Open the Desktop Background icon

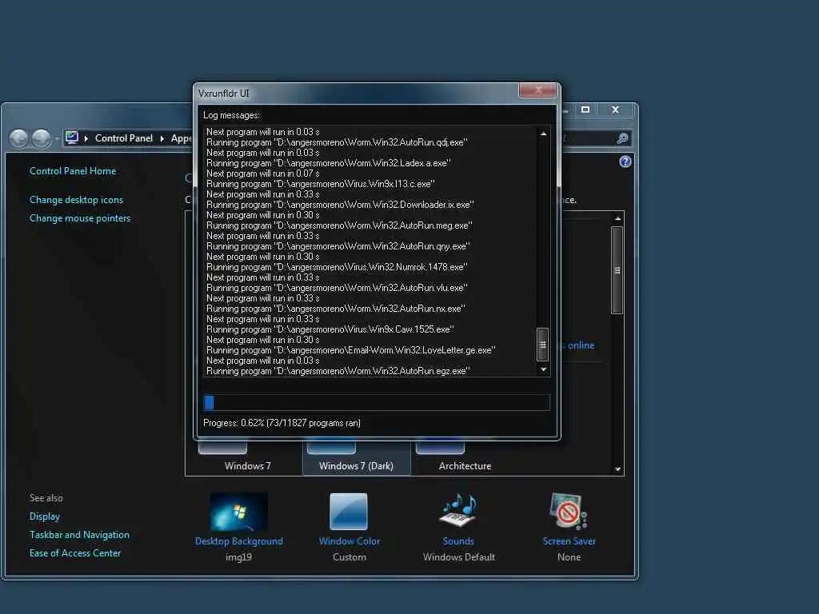[x=238, y=511]
